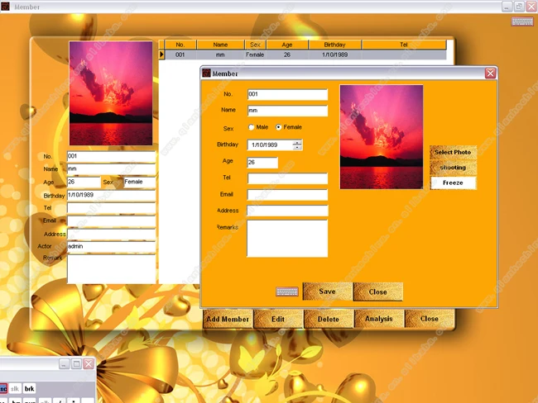Viewport: 538px width, 403px height.
Task: Open the on-screen keyboard icon beside Save
Action: pos(287,292)
